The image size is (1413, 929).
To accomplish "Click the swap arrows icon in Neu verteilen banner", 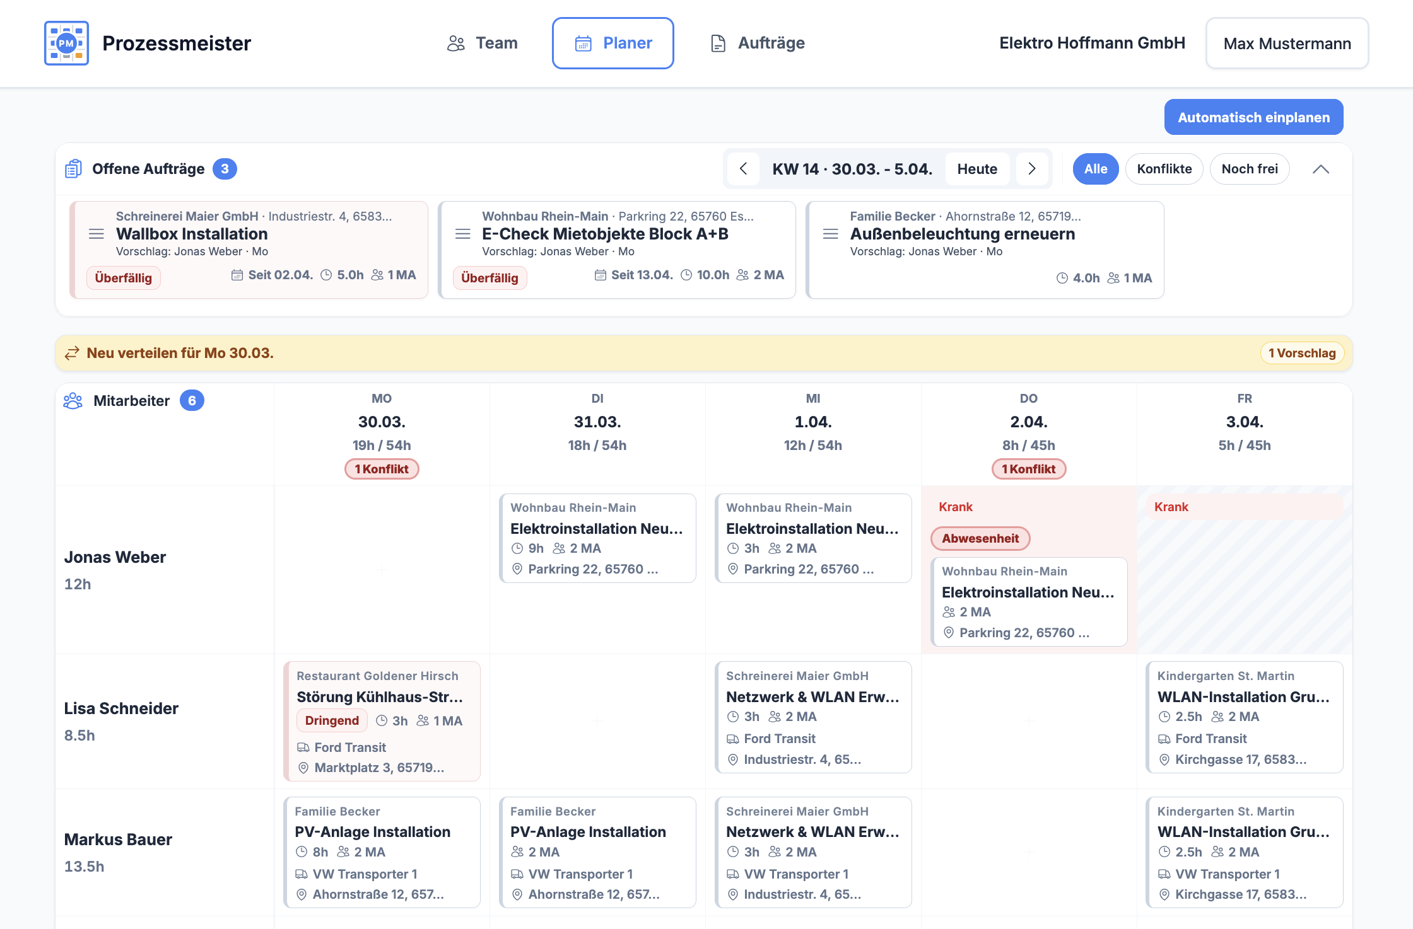I will click(x=72, y=353).
